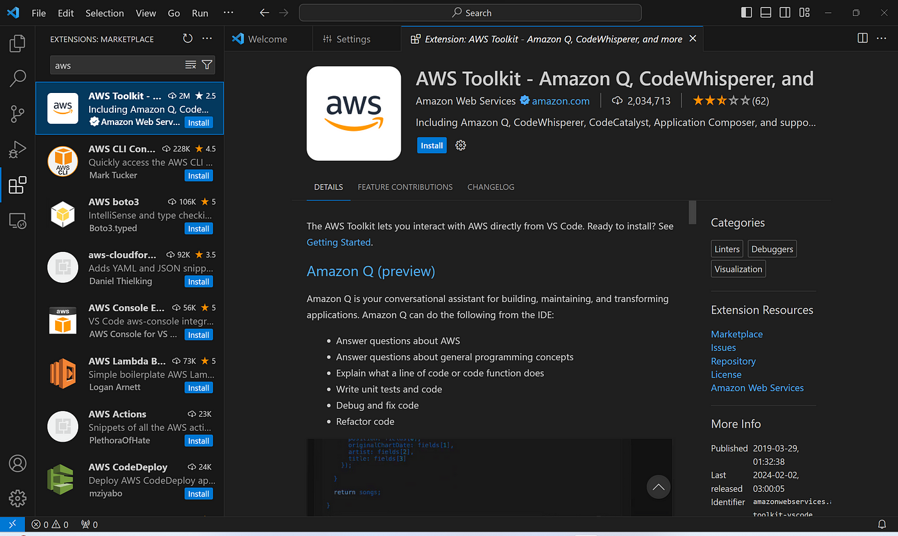Click the star rating of AWS Toolkit

coord(731,101)
